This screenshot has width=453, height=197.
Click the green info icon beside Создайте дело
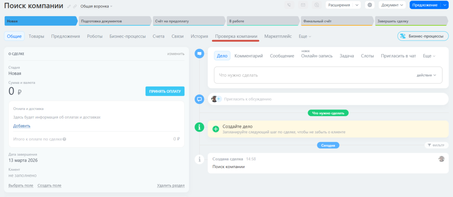(x=199, y=127)
